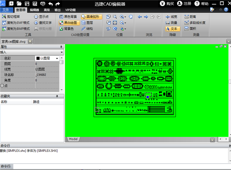
Task: Open a file with the folder icon
Action: (x=19, y=3)
